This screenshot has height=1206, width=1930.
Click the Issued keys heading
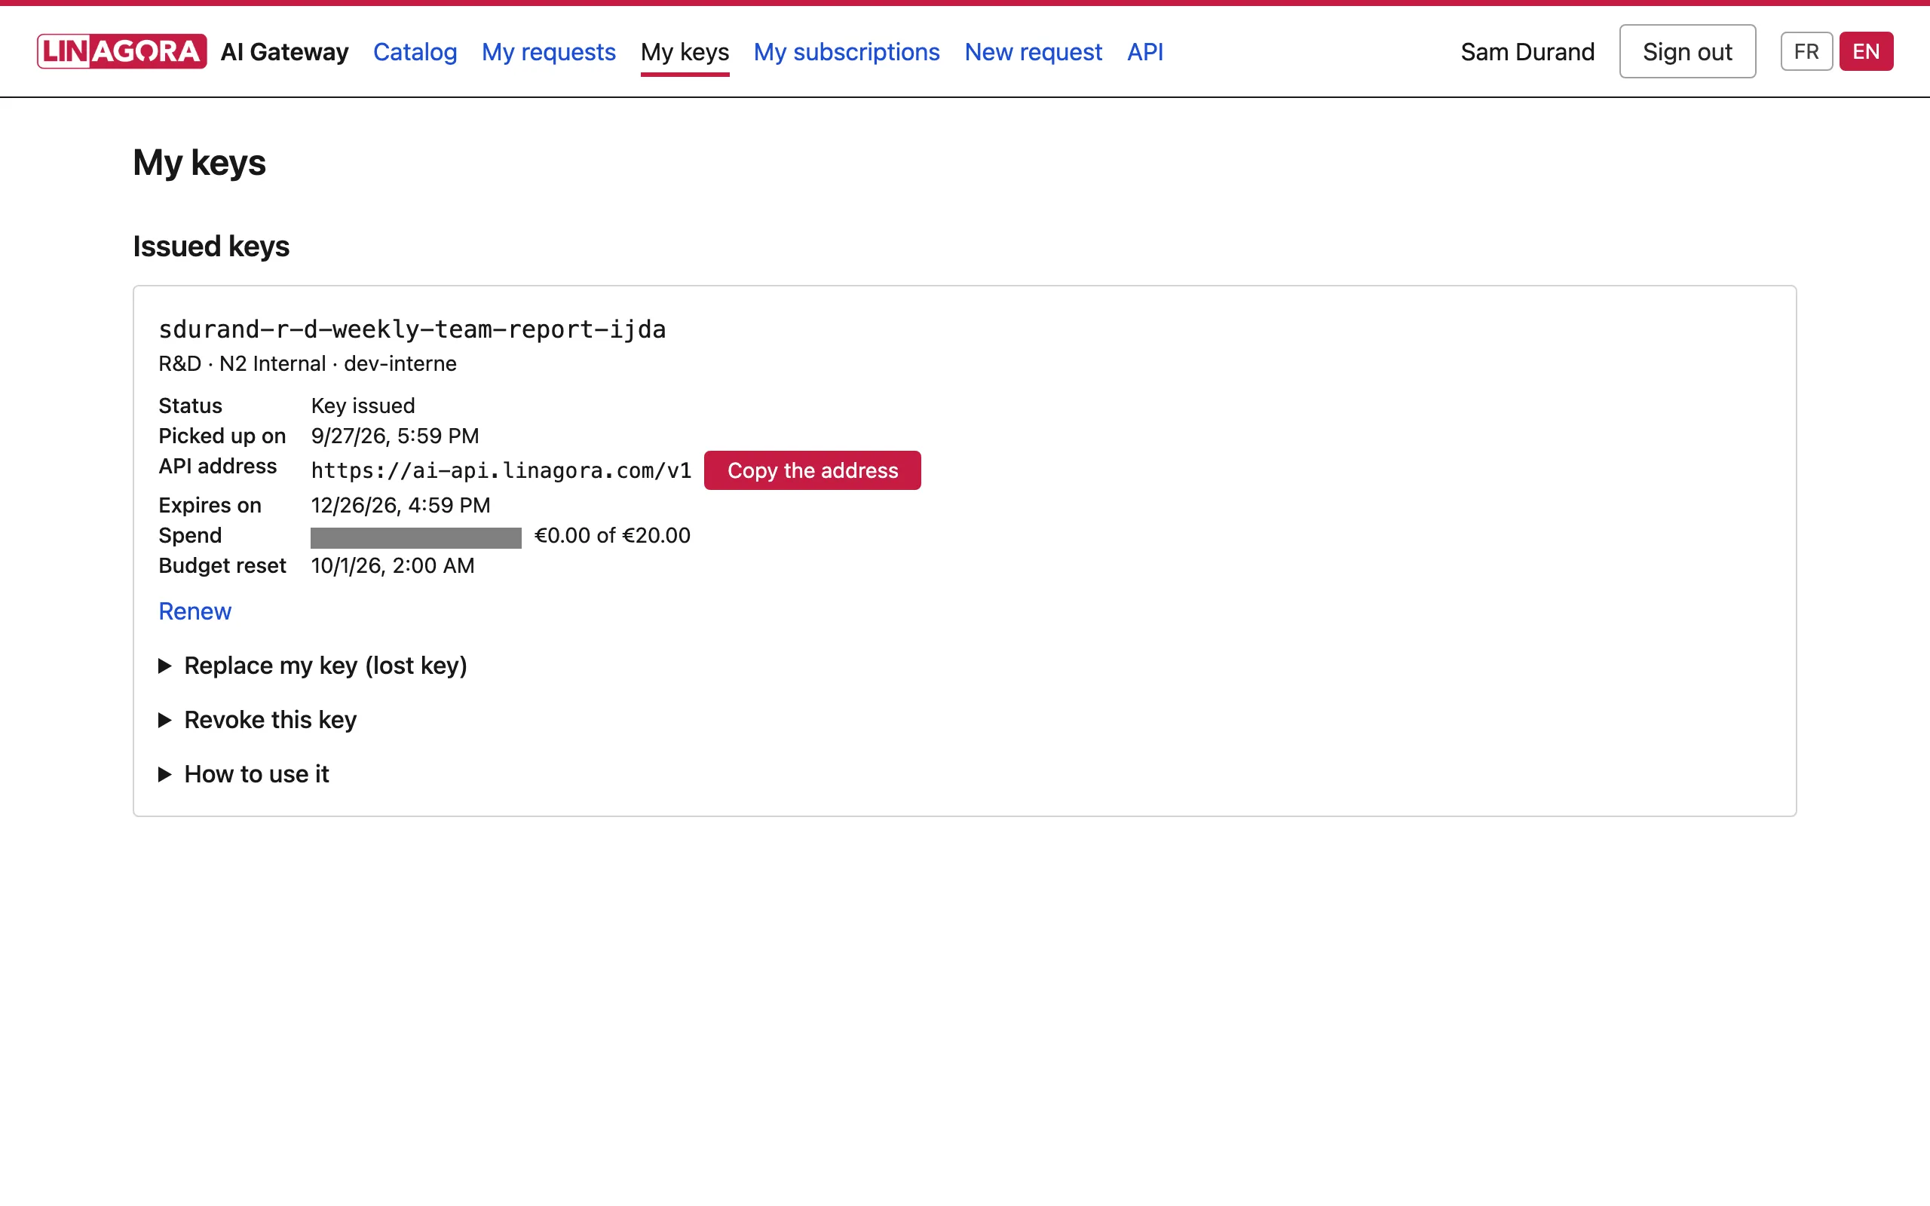click(x=211, y=246)
